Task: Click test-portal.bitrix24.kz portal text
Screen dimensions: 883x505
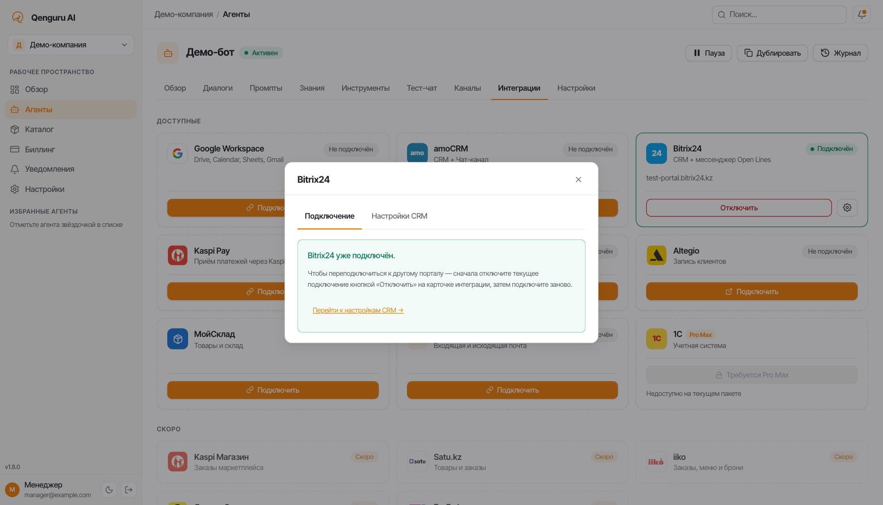Action: click(x=679, y=178)
